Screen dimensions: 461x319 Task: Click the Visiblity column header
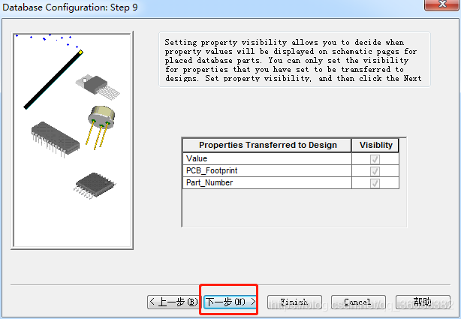(x=375, y=146)
